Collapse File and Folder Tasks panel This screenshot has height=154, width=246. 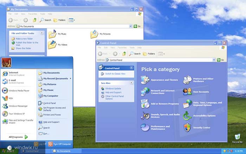click(42, 33)
